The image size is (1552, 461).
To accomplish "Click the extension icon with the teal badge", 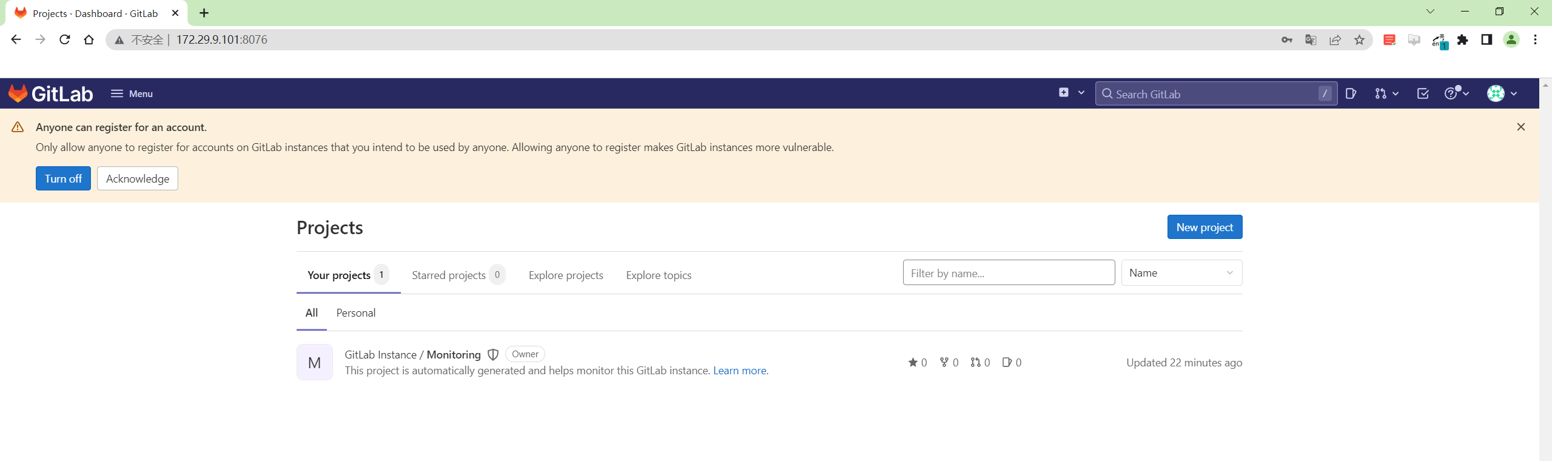I will (x=1439, y=41).
